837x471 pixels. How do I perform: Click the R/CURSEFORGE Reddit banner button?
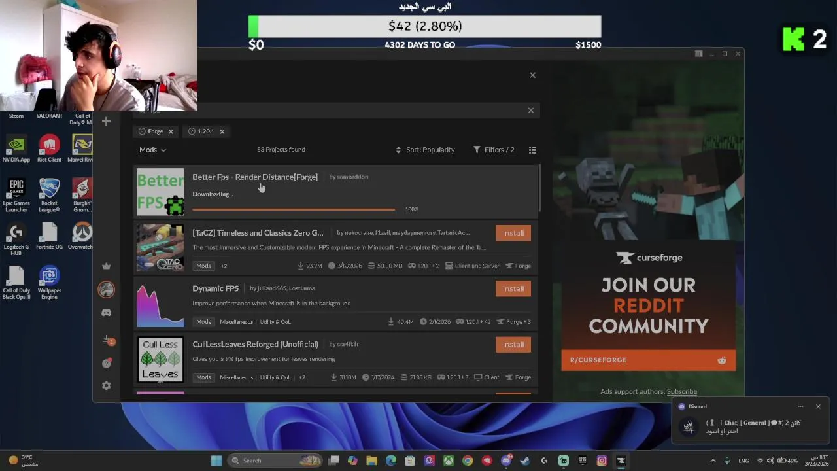[648, 360]
